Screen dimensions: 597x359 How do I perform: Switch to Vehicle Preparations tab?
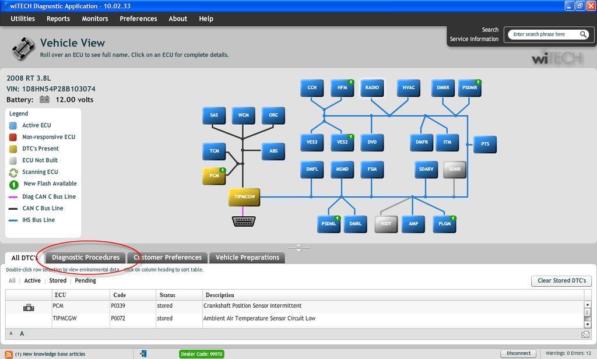(247, 258)
